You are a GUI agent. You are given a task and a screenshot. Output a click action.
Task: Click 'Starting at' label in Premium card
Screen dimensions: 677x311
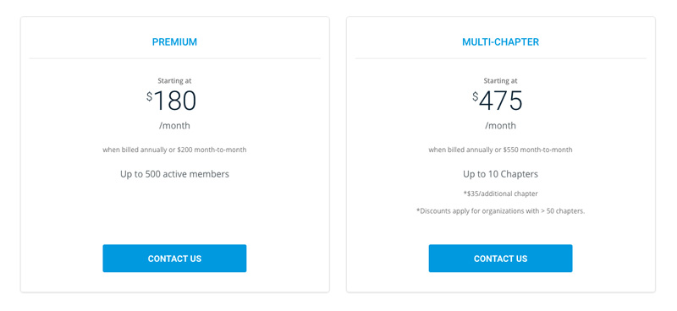click(174, 80)
